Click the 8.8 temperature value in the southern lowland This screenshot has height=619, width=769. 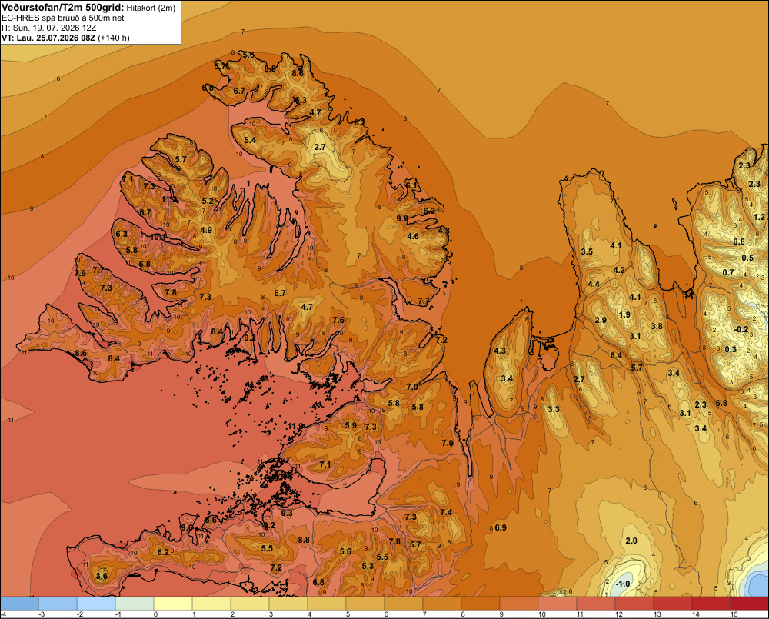click(x=304, y=540)
